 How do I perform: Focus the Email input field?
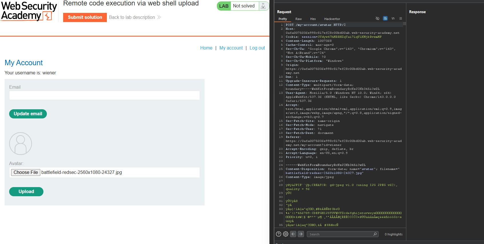pos(105,96)
